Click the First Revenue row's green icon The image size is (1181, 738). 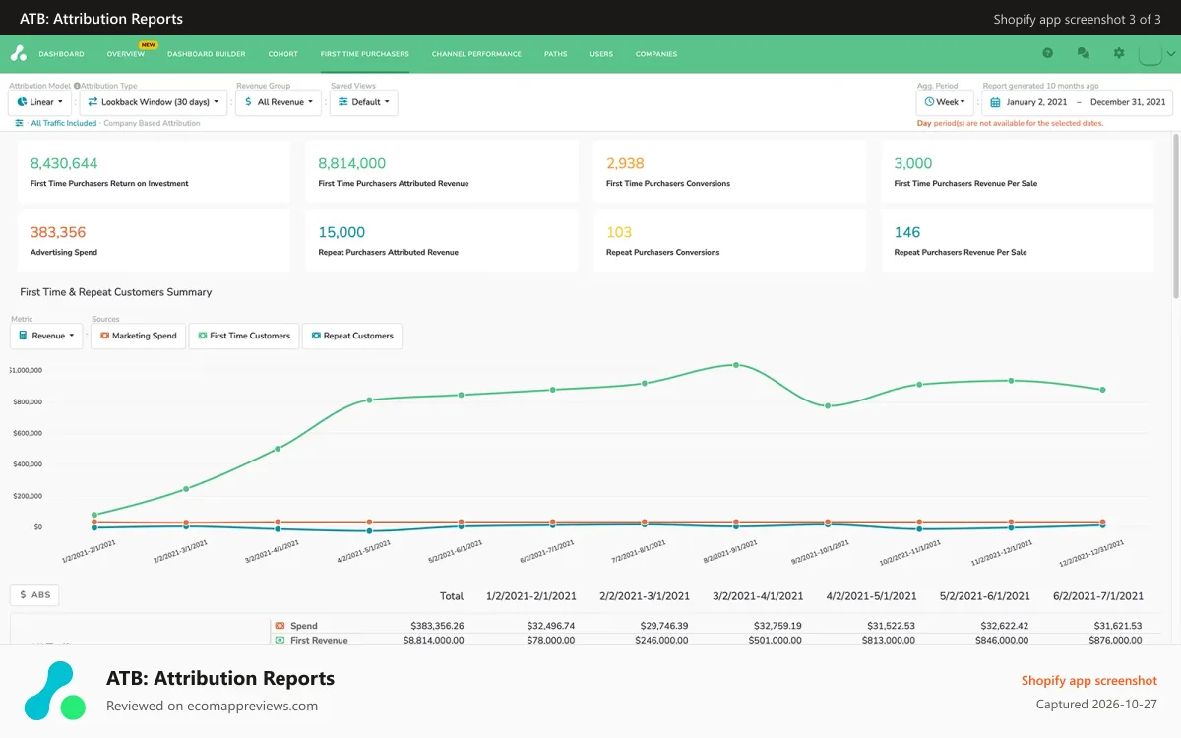(280, 640)
